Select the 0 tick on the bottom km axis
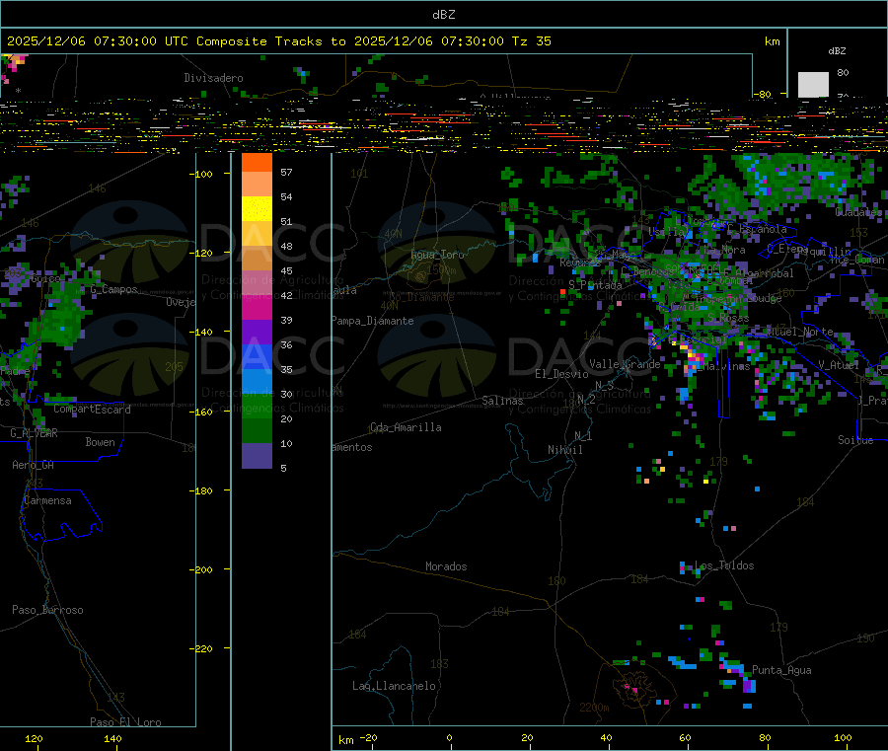888x751 pixels. [x=450, y=738]
